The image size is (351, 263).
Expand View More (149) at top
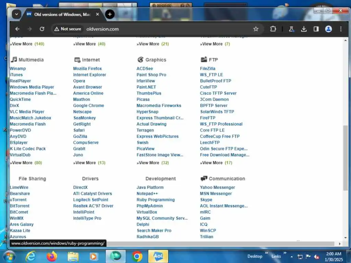27,44
